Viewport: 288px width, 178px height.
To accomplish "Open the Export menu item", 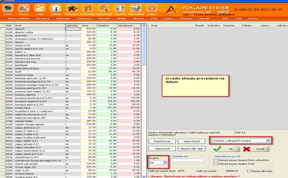I will (x=169, y=19).
